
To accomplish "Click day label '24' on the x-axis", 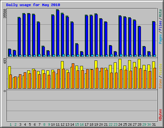I will point(120,124).
